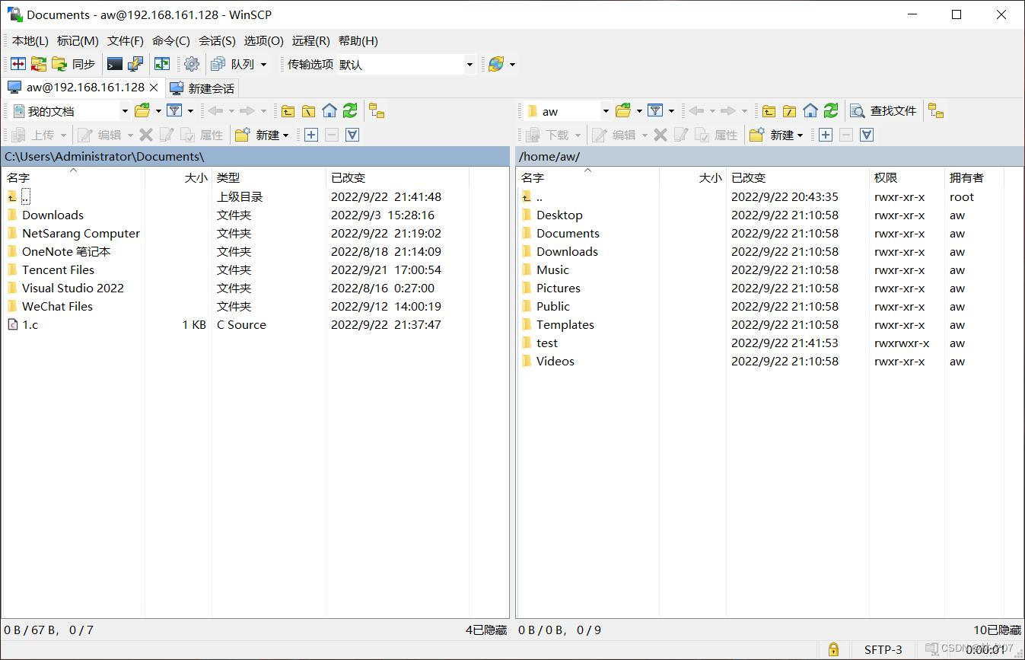Viewport: 1025px width, 660px height.
Task: Click local panel filter funnel icon
Action: tap(174, 111)
